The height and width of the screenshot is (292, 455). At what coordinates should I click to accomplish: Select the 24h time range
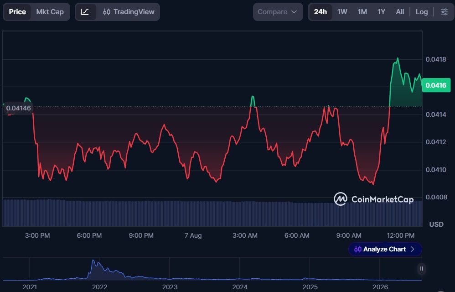pyautogui.click(x=321, y=12)
